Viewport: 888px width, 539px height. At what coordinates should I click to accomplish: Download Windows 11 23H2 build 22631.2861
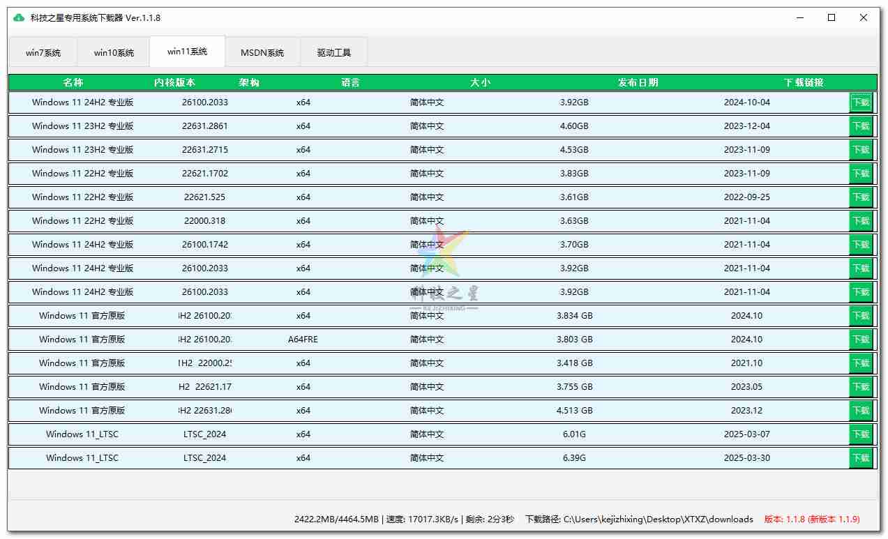click(860, 126)
